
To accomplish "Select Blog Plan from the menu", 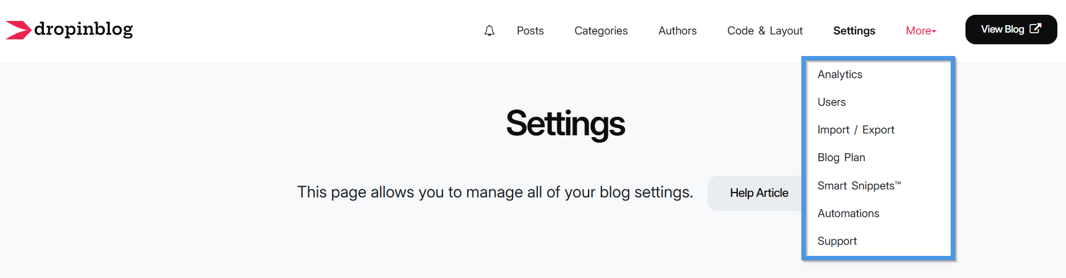I will [841, 157].
